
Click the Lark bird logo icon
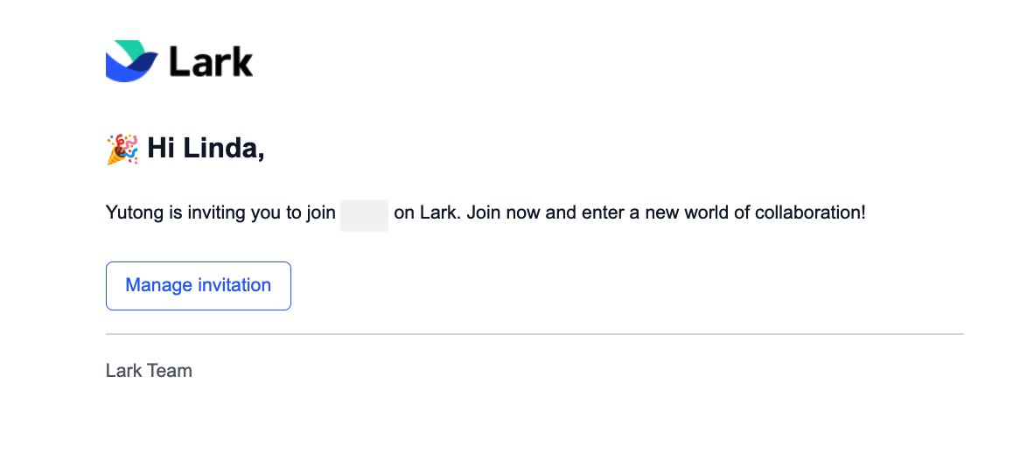(x=131, y=61)
